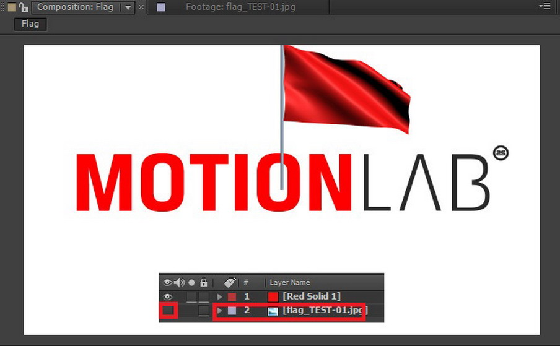Viewport: 560px width, 346px height.
Task: Select the [flag_TEST-01.jpg] layer name
Action: [325, 310]
